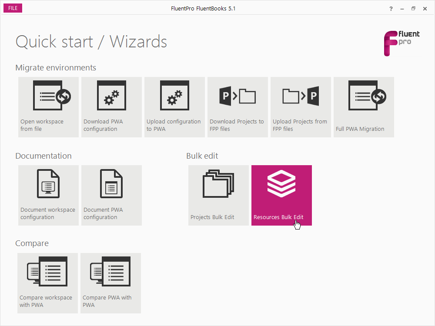
Task: Click the "Resources Bulk Edit" label
Action: 278,217
